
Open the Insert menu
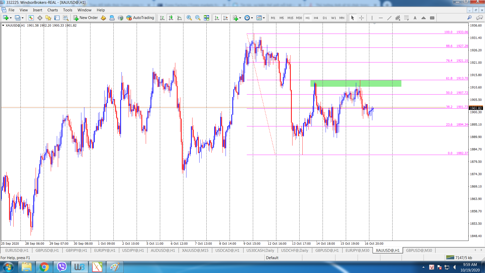tap(37, 10)
